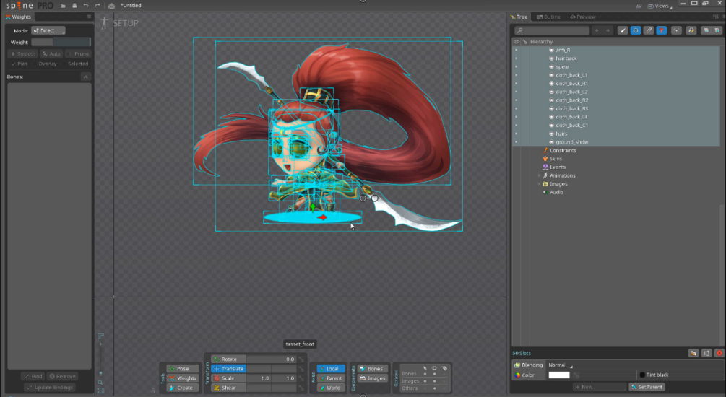Toggle the Pies checkbox
726x397 pixels.
[x=20, y=64]
